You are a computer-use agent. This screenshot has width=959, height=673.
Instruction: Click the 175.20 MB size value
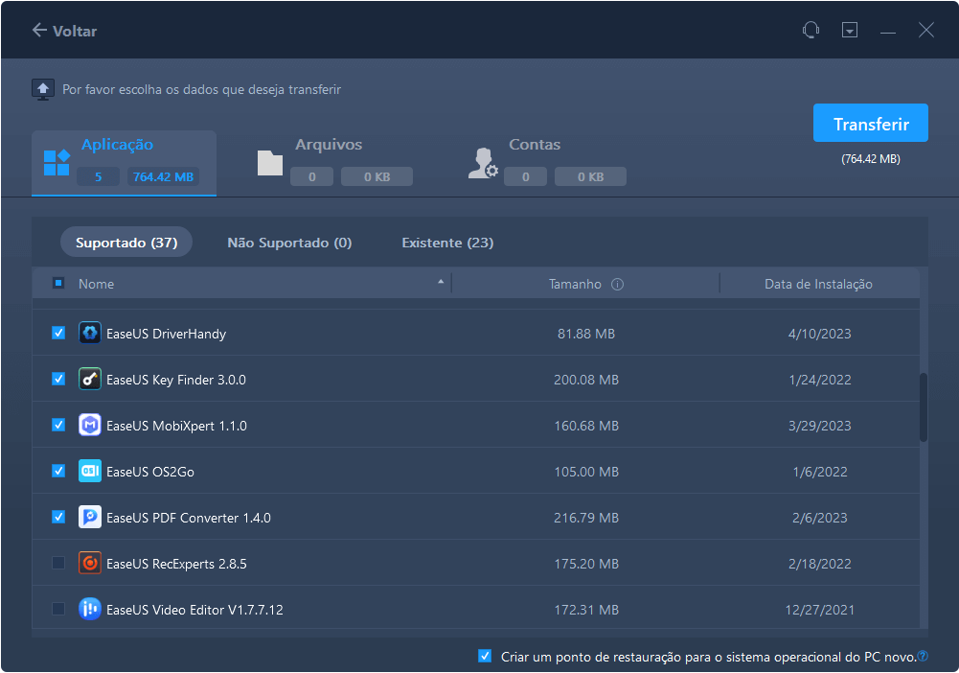(x=586, y=564)
